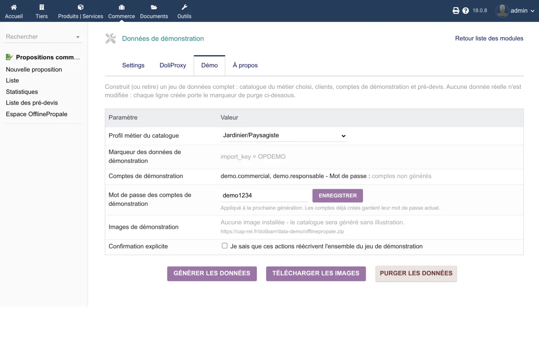The height and width of the screenshot is (362, 539).
Task: Tick the explicit confirmation checkbox
Action: (225, 246)
